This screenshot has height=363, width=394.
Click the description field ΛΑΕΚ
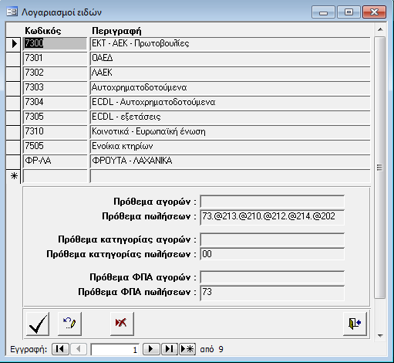(230, 73)
